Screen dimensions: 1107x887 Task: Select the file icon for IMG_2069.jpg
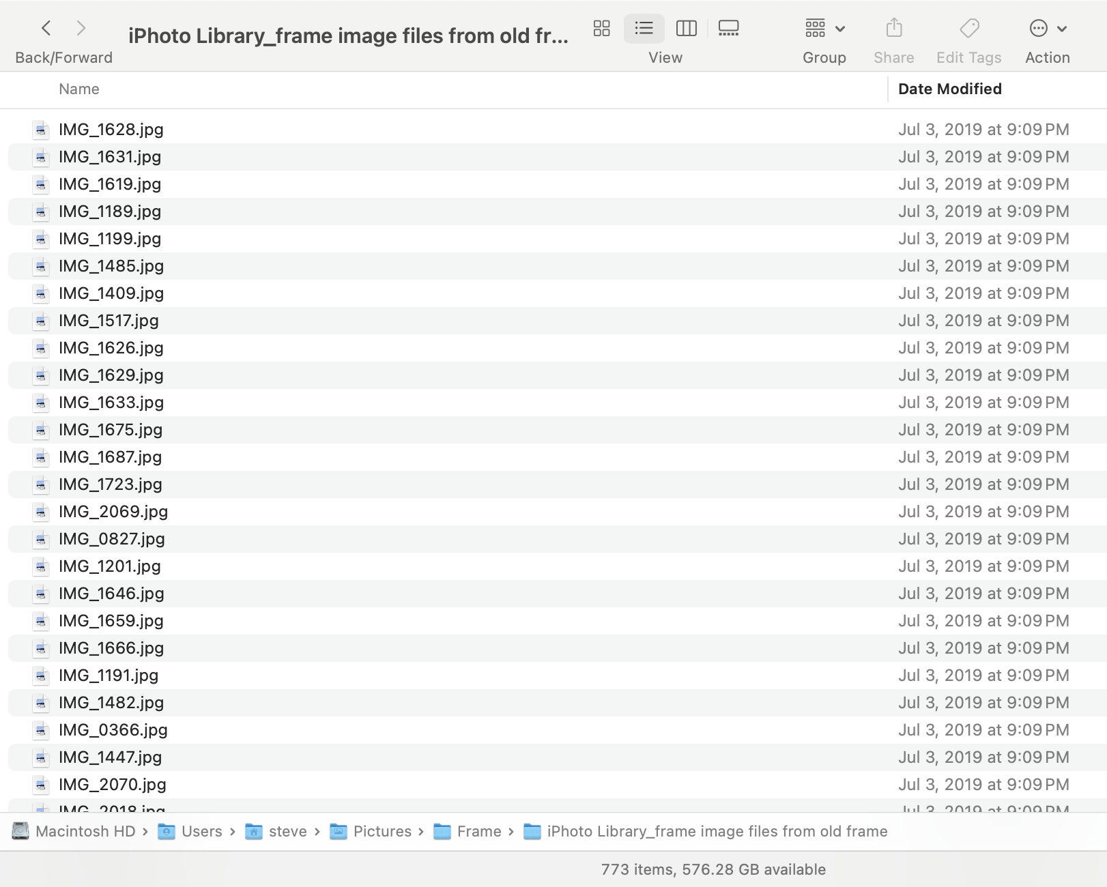click(41, 512)
